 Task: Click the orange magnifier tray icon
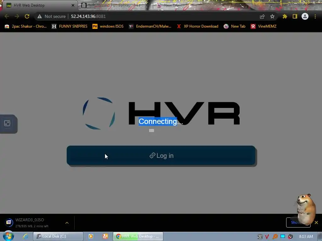tap(275, 237)
